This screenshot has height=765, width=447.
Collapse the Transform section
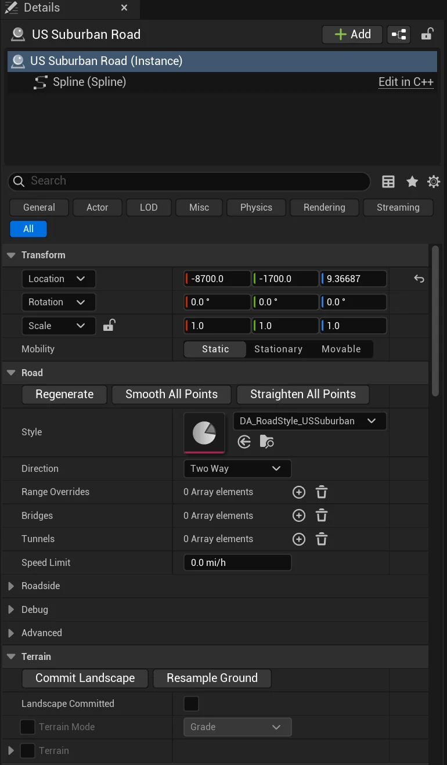(11, 255)
